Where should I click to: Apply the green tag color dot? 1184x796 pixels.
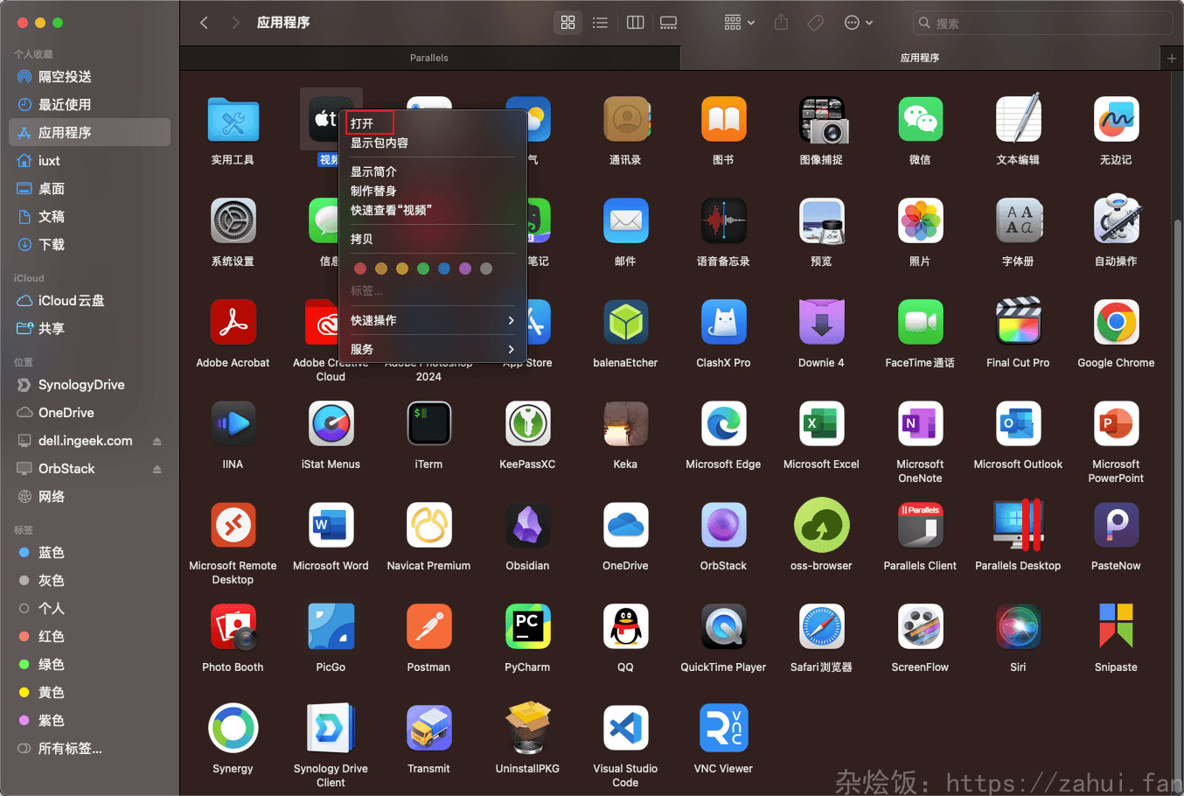pyautogui.click(x=423, y=269)
